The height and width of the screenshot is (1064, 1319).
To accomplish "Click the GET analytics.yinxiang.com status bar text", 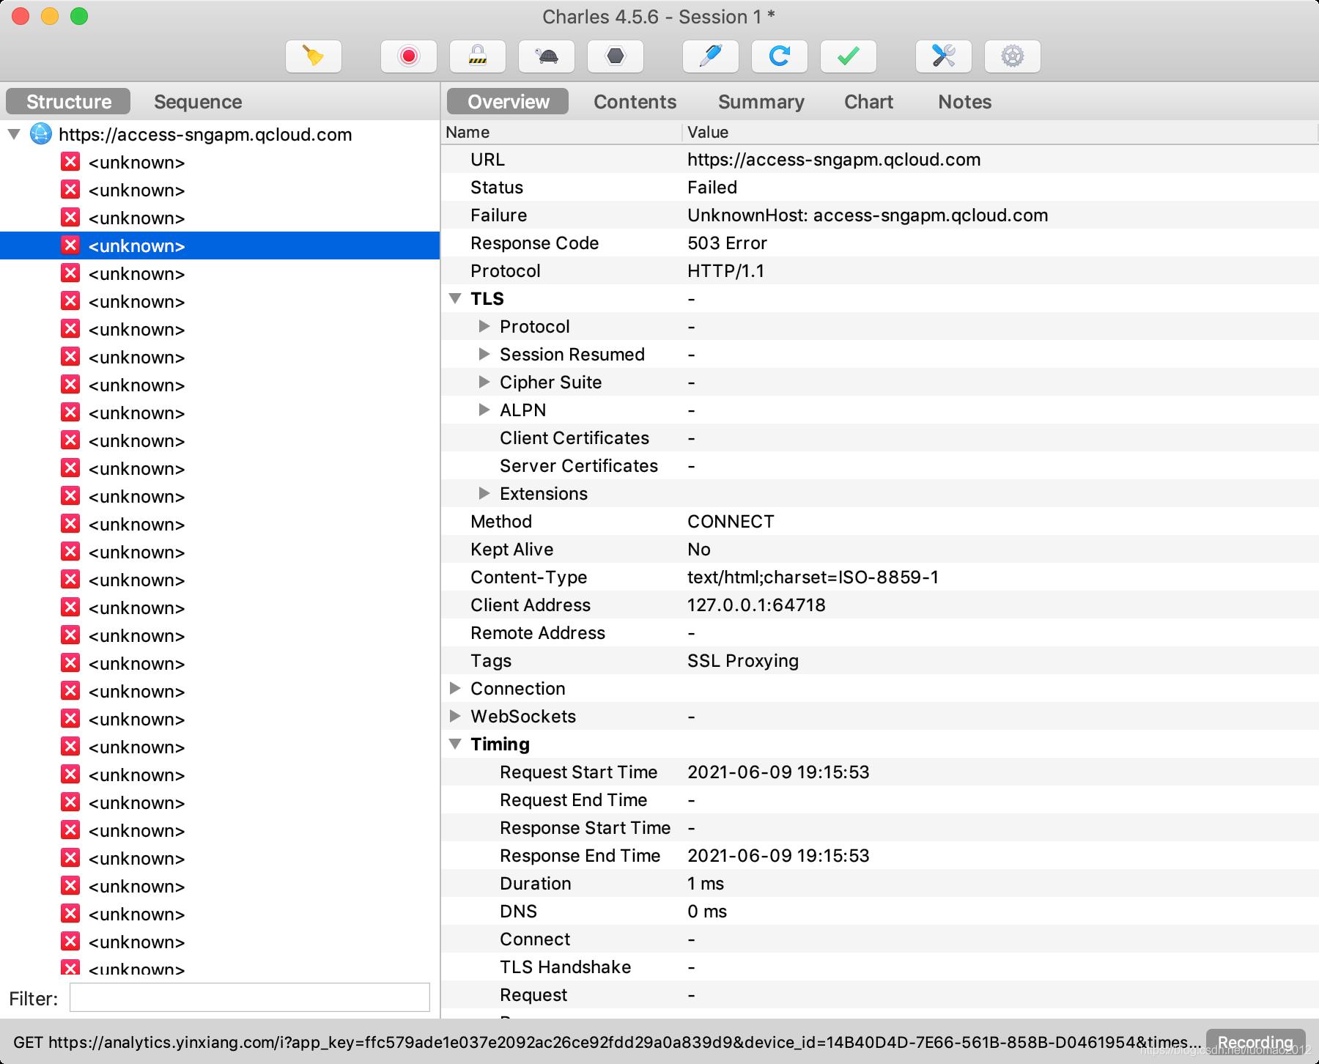I will click(607, 1042).
